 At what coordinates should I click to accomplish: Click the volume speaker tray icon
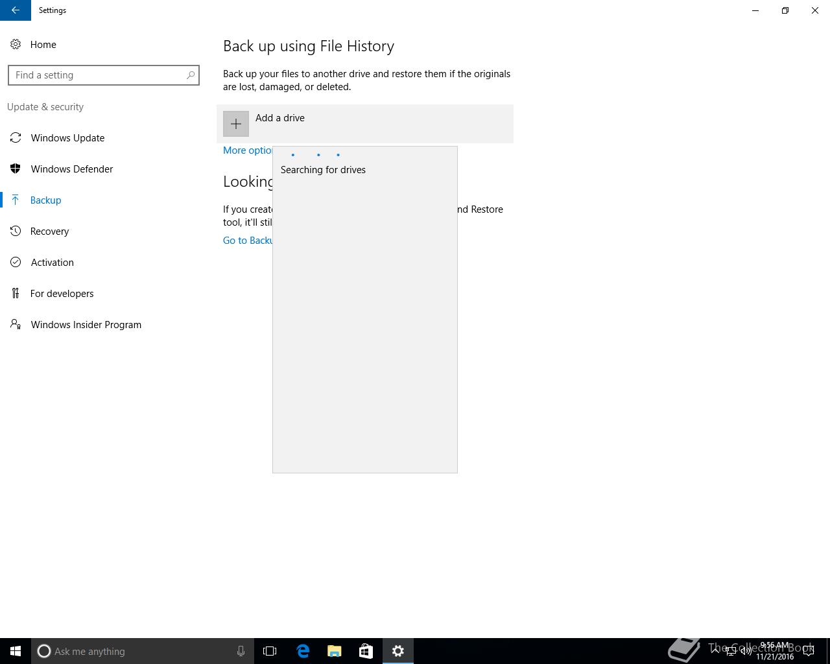point(746,651)
